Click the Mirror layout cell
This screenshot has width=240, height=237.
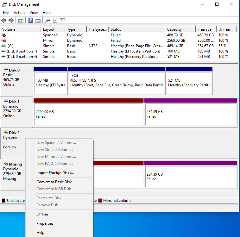tap(48, 41)
